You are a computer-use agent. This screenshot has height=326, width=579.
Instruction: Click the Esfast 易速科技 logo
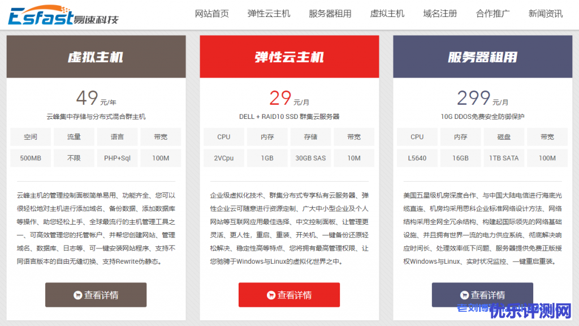point(63,15)
